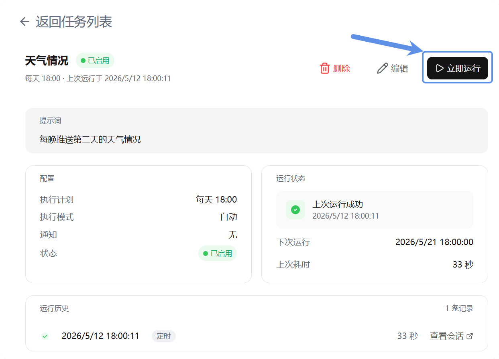This screenshot has height=359, width=499.
Task: Click the 天气情况 task title
Action: point(47,61)
